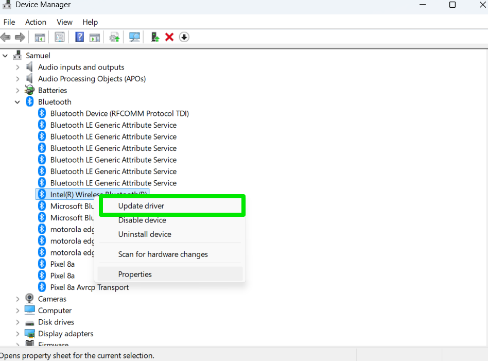Click Bluetooth icon beside Intel(R) Wireless Bluetooth
This screenshot has width=488, height=361.
pos(42,194)
